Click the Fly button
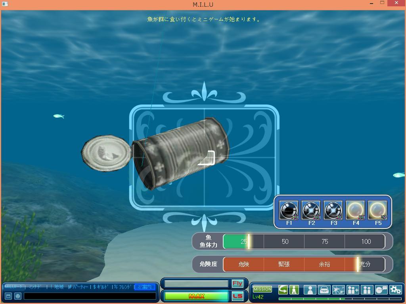 (x=237, y=283)
